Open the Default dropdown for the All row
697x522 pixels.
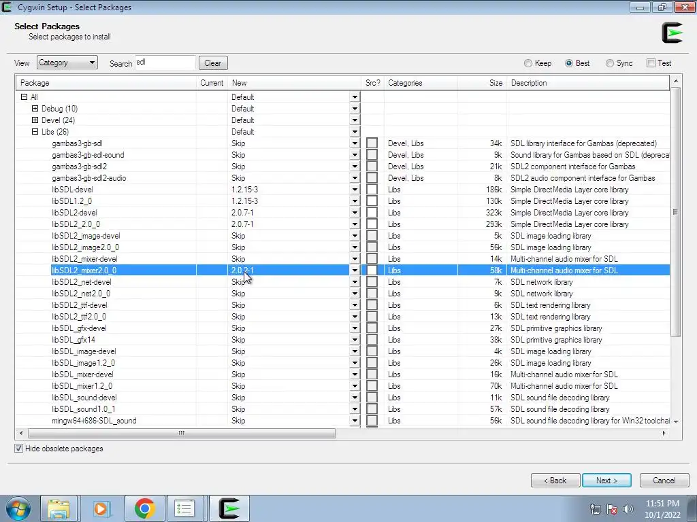click(x=355, y=97)
